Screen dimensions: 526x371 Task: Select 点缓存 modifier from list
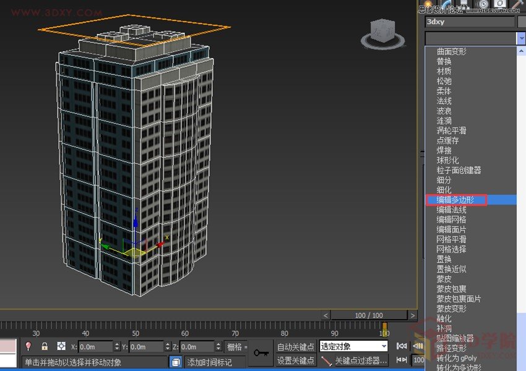click(x=447, y=140)
